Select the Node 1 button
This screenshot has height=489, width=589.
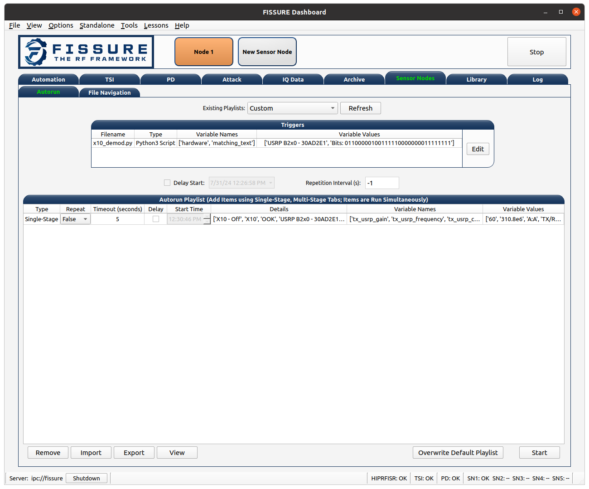tap(204, 52)
